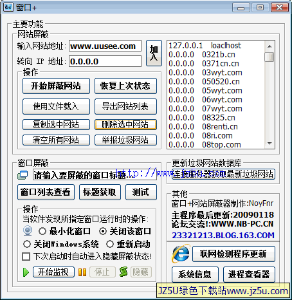Click the orange pause icon beside 停止
This screenshot has width=292, height=300.
click(x=82, y=272)
